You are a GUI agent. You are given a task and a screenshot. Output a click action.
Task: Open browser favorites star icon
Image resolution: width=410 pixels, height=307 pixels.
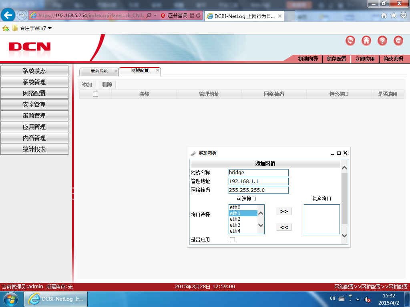394,16
